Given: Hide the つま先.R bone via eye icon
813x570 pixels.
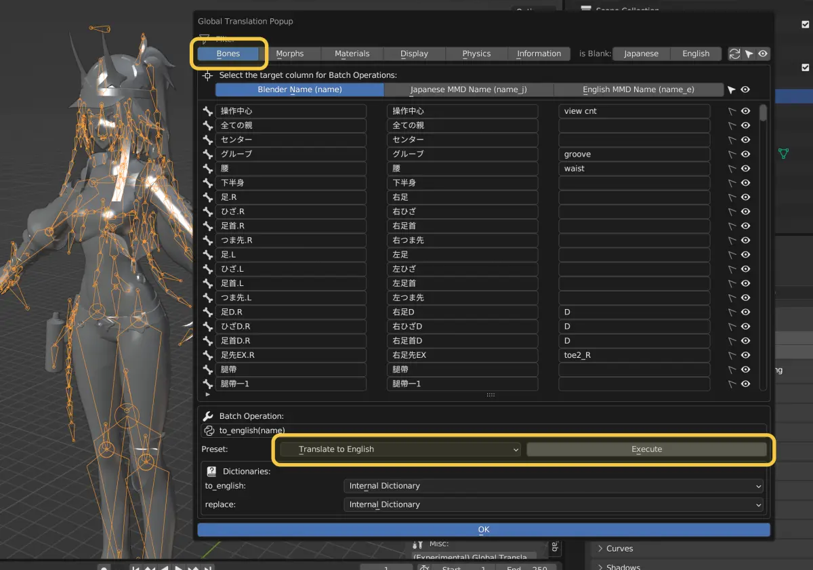Looking at the screenshot, I should point(745,240).
